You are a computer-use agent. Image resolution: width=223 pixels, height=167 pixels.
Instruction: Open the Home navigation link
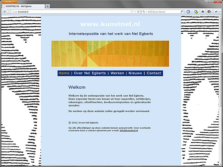[x=64, y=73]
